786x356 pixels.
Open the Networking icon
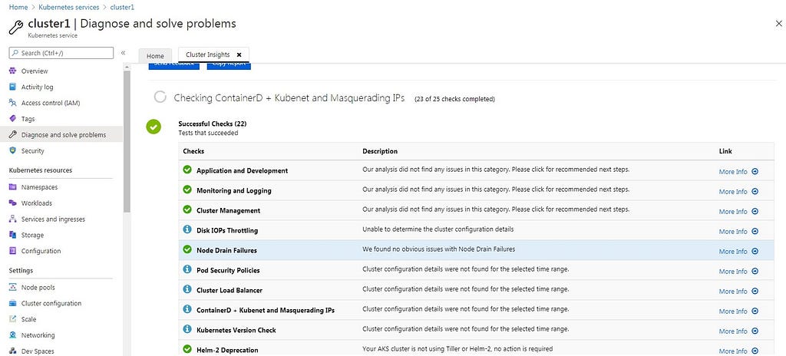click(13, 335)
